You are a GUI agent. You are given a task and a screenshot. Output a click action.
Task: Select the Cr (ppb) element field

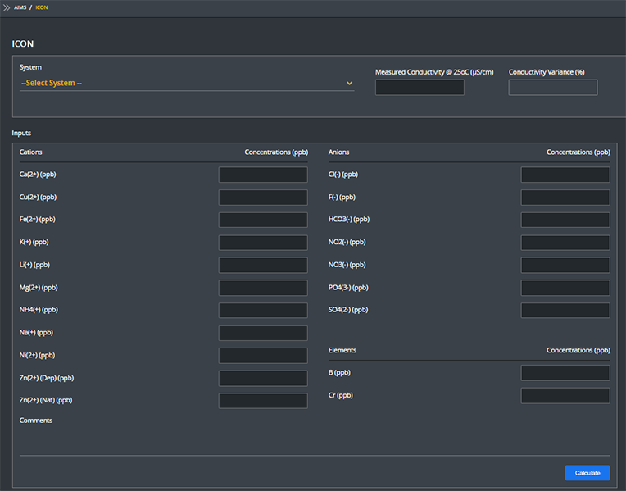[565, 396]
